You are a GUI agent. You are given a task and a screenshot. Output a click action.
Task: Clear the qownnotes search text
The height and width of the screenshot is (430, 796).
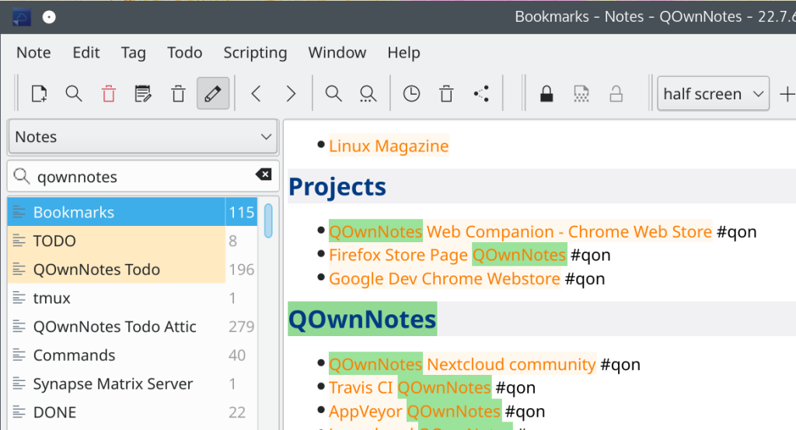point(264,175)
